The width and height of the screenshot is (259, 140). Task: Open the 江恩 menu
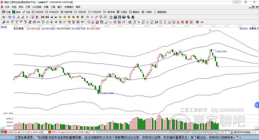coord(28,7)
